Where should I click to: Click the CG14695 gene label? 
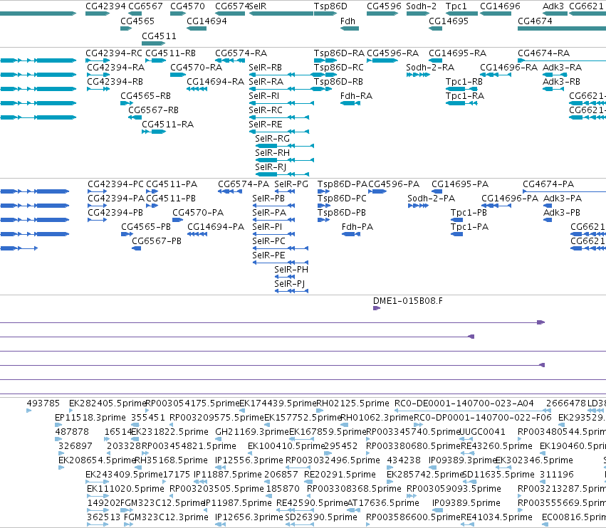(449, 21)
